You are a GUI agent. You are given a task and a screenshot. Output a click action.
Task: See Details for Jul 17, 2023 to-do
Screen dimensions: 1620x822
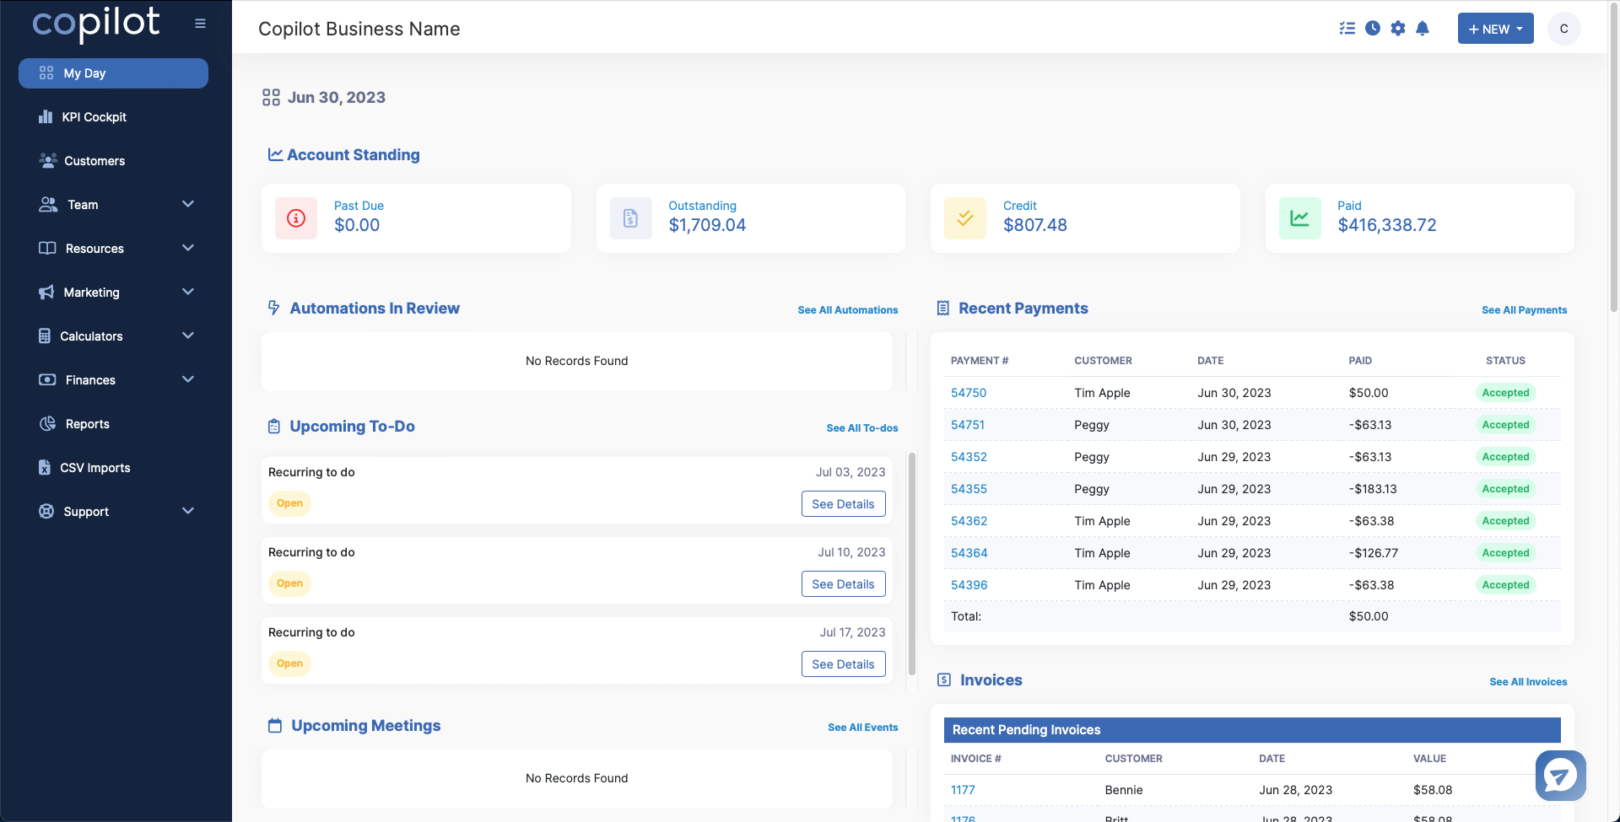[x=843, y=664]
